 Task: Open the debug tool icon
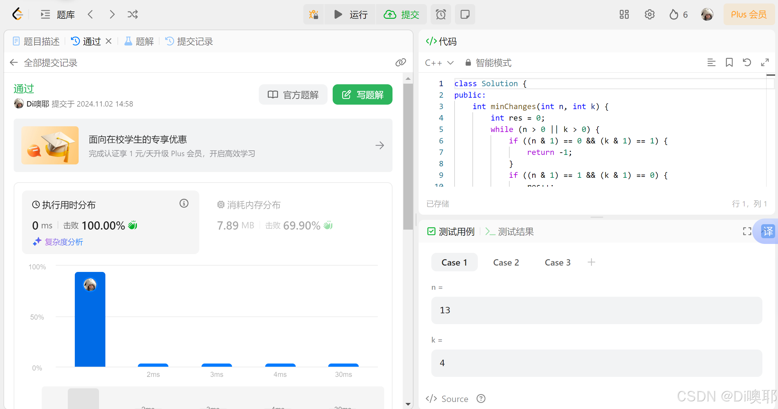coord(313,14)
